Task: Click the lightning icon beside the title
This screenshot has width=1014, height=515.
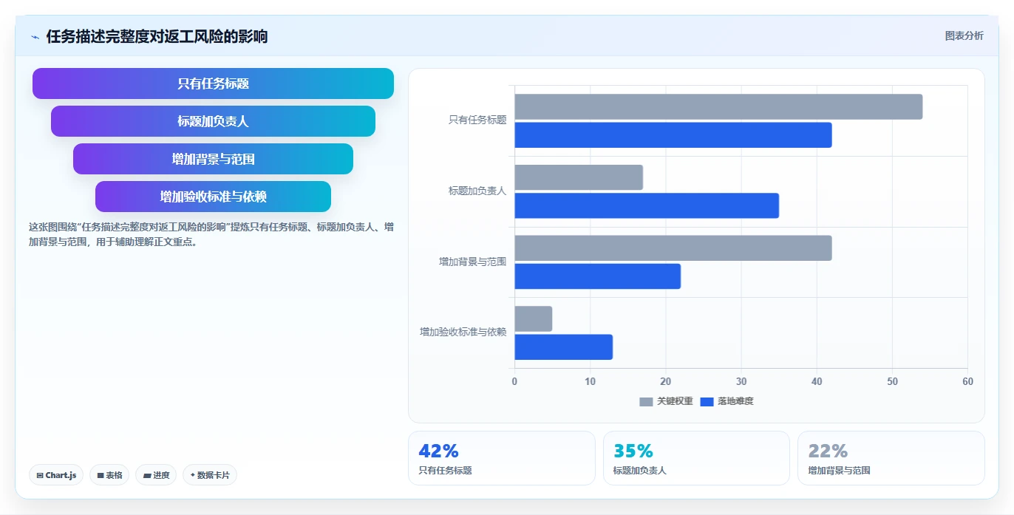Action: 35,36
